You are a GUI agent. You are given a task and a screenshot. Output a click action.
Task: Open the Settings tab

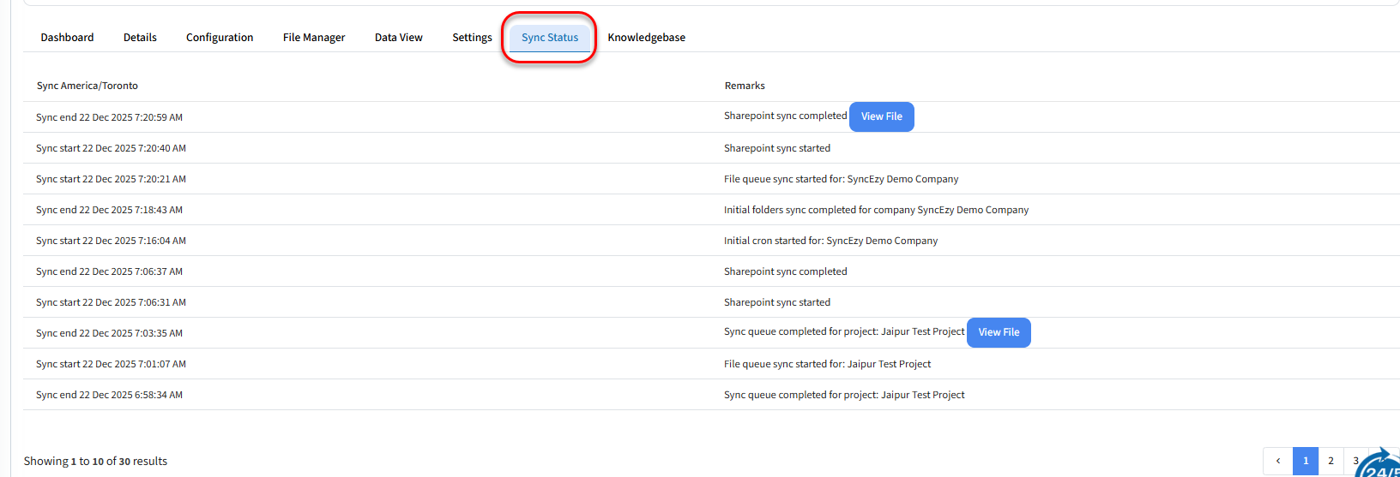tap(472, 38)
